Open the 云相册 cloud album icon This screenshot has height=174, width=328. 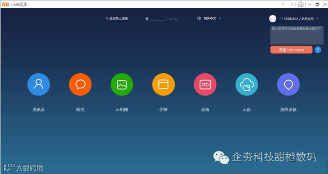click(122, 84)
